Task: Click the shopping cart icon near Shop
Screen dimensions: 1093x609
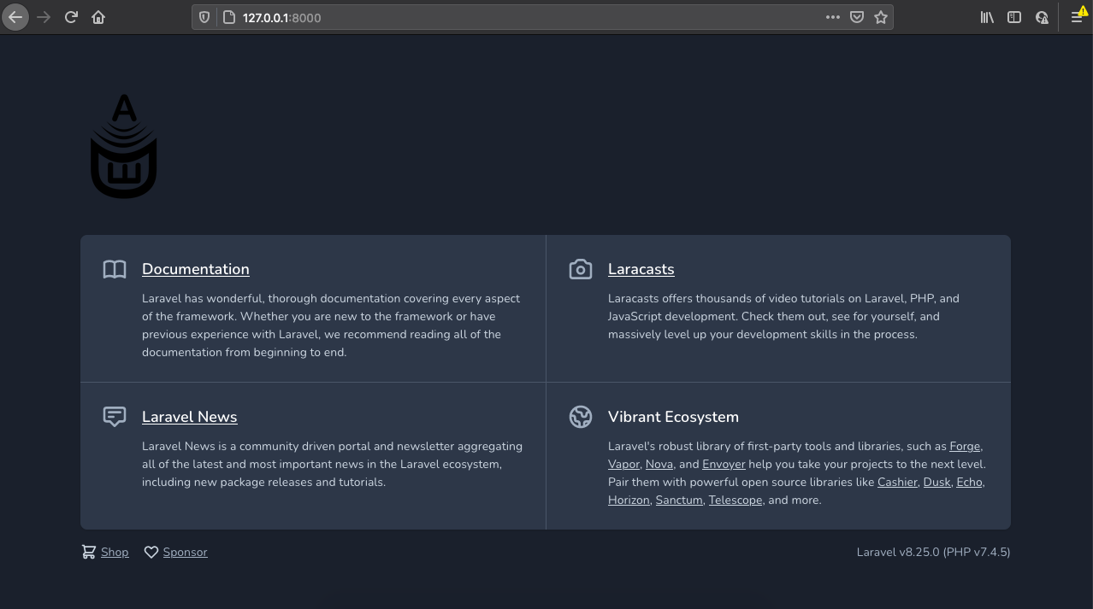Action: (x=89, y=552)
